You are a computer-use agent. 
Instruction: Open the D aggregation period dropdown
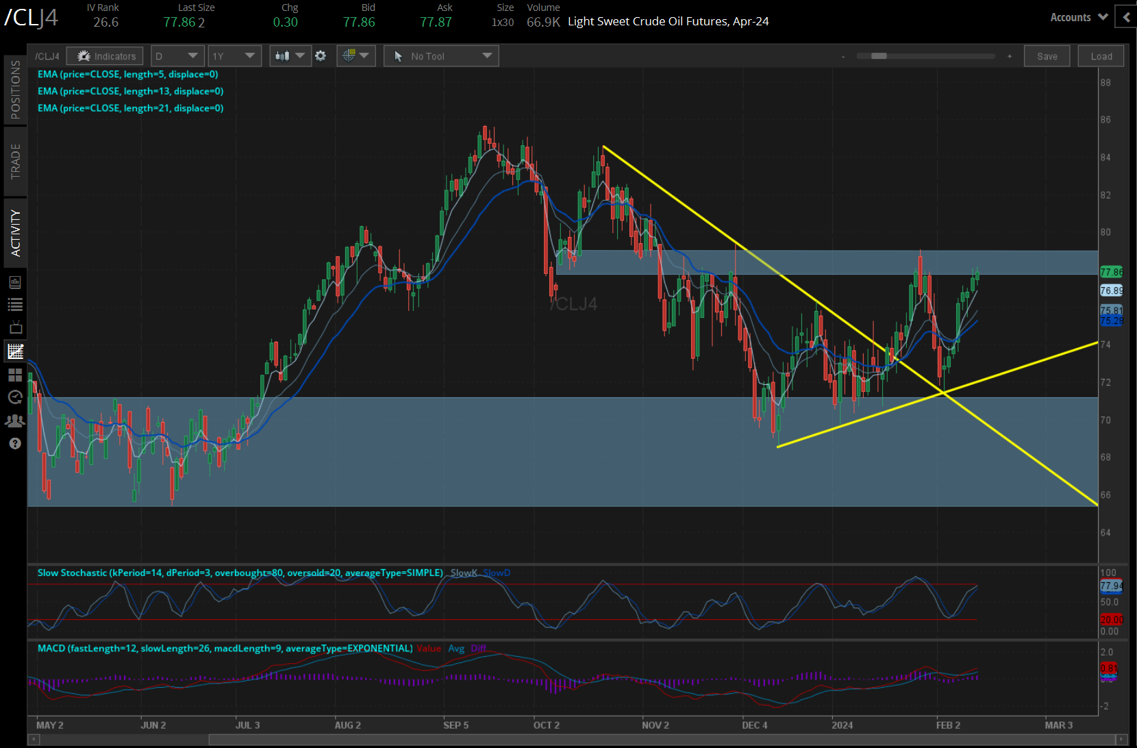click(x=177, y=56)
